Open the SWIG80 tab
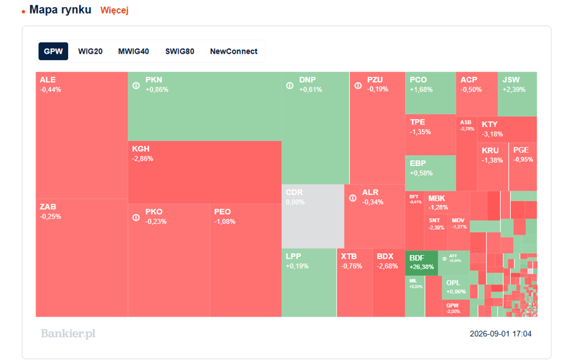The image size is (561, 362). tap(180, 51)
